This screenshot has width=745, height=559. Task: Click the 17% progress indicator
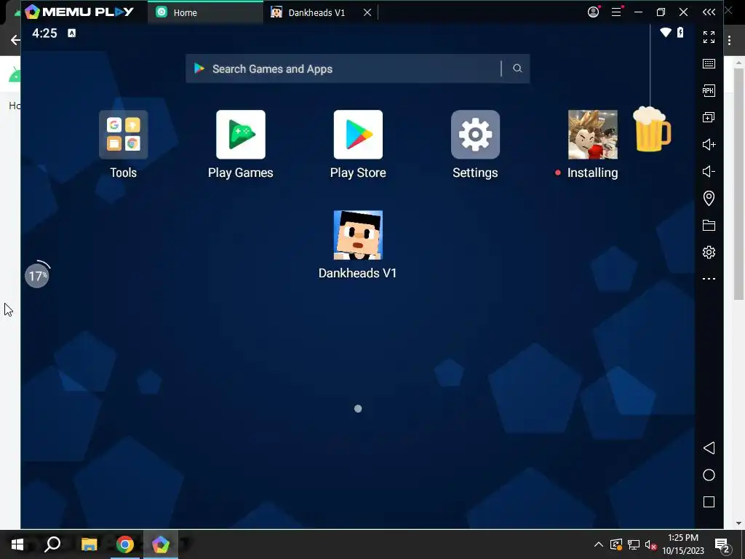(37, 275)
